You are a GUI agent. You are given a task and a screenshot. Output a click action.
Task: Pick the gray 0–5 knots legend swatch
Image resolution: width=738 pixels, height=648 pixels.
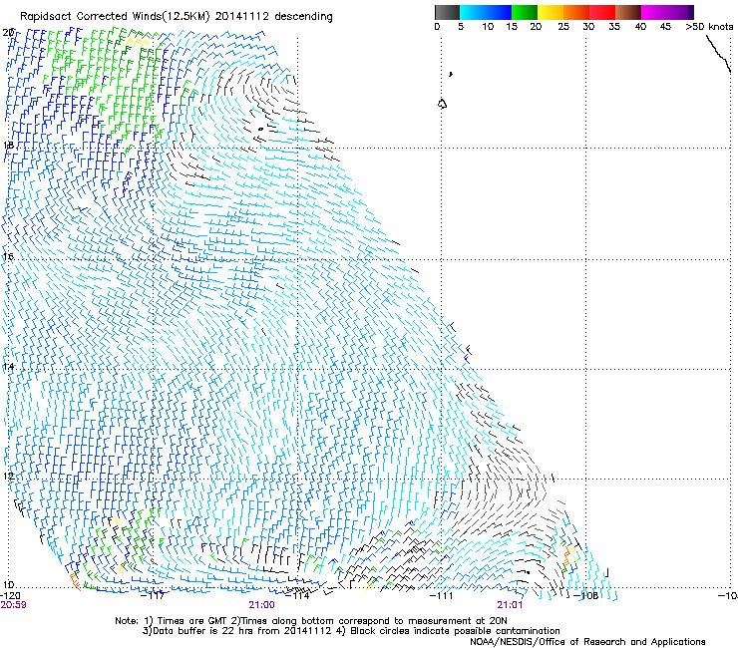(x=447, y=12)
